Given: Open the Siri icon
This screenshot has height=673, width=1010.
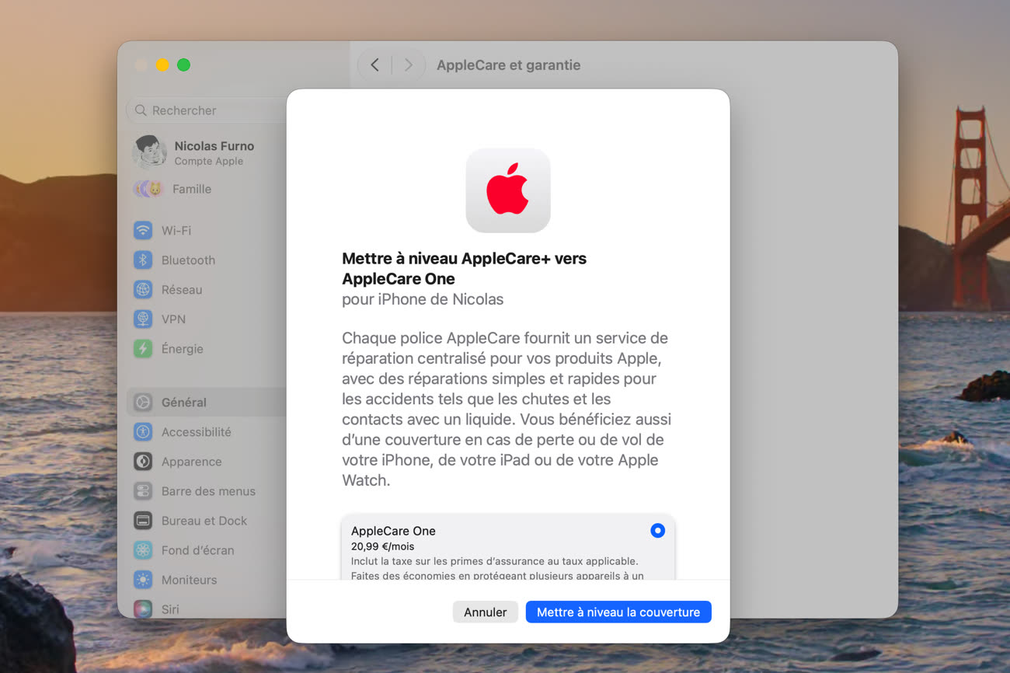Looking at the screenshot, I should point(143,608).
